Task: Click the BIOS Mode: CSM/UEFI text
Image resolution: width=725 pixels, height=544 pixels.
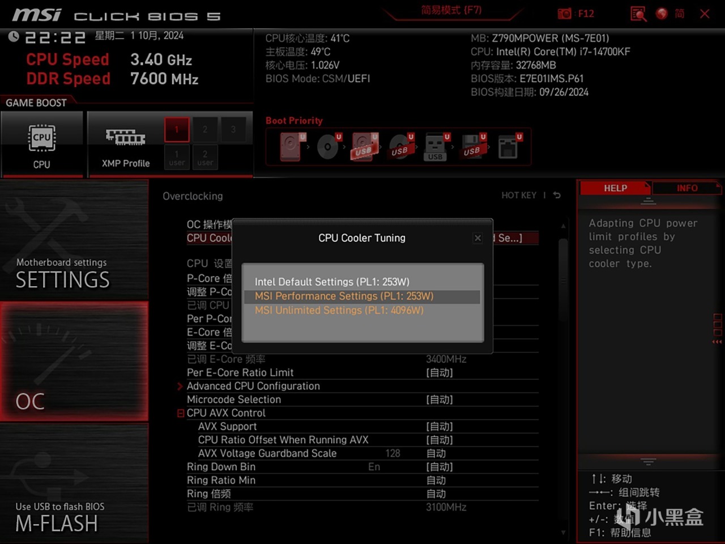Action: (x=318, y=79)
